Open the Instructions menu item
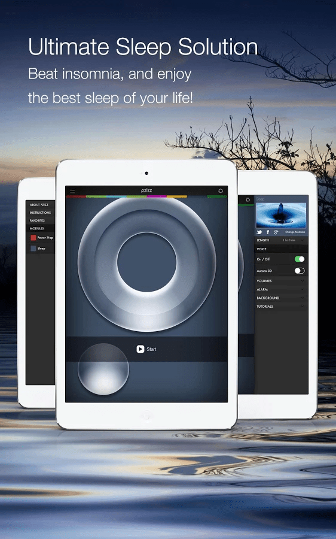This screenshot has width=336, height=539. [40, 213]
